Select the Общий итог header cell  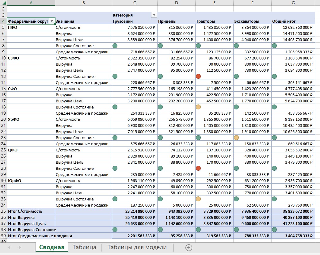click(293, 21)
